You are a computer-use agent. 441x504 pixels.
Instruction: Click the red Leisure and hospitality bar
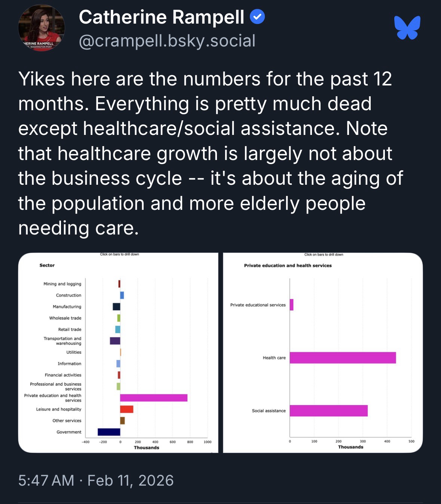tap(126, 409)
